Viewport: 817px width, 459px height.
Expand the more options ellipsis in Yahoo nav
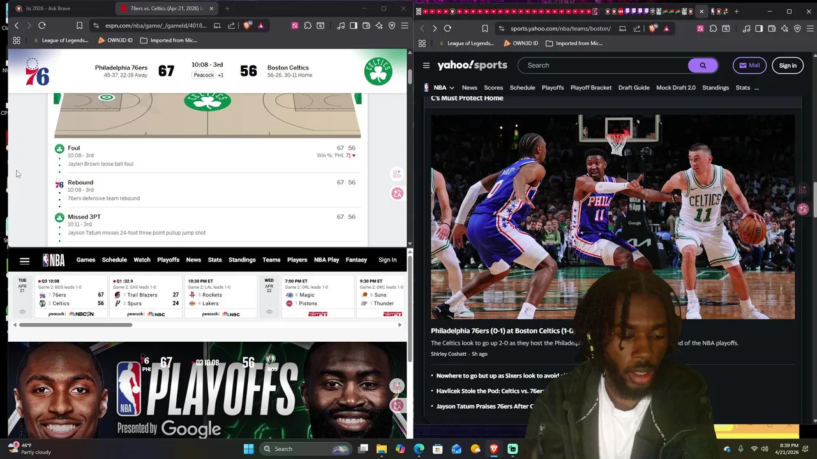[x=756, y=87]
